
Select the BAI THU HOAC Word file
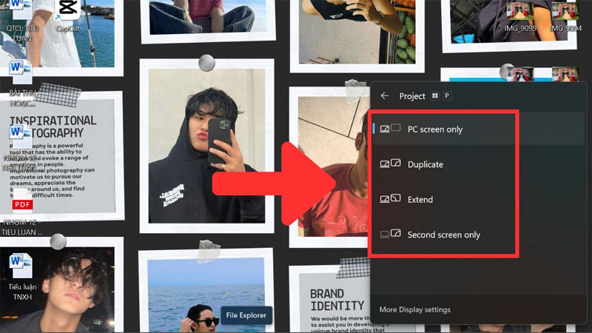21,83
